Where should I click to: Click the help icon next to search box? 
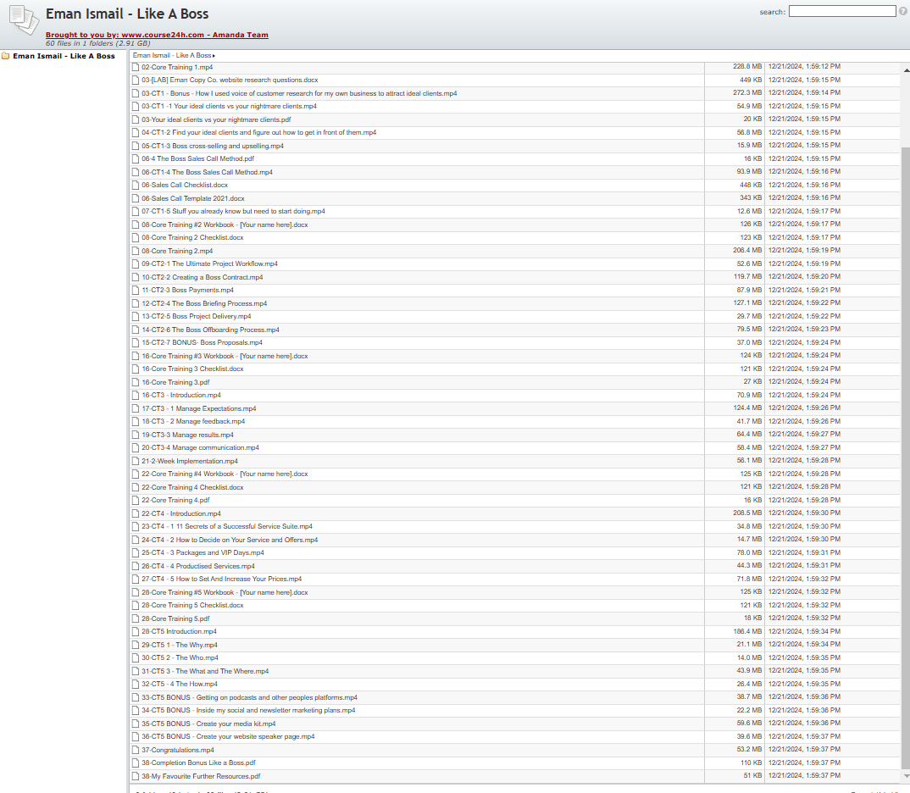tap(903, 11)
